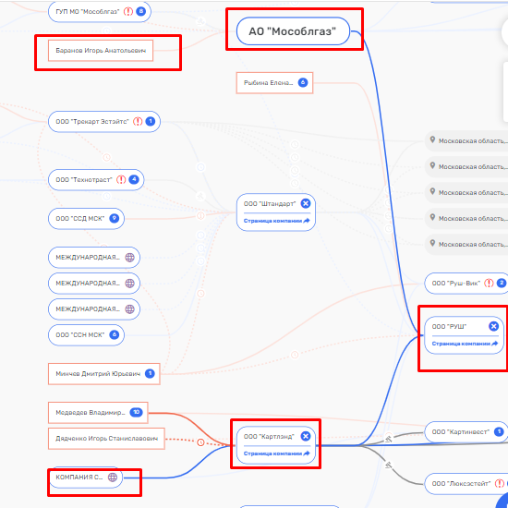Open Страница компании link under ООО "Штандарт"
508x508 pixels.
tap(277, 221)
